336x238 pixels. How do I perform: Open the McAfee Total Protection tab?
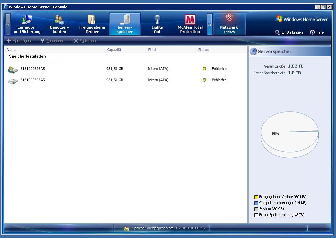[x=190, y=24]
